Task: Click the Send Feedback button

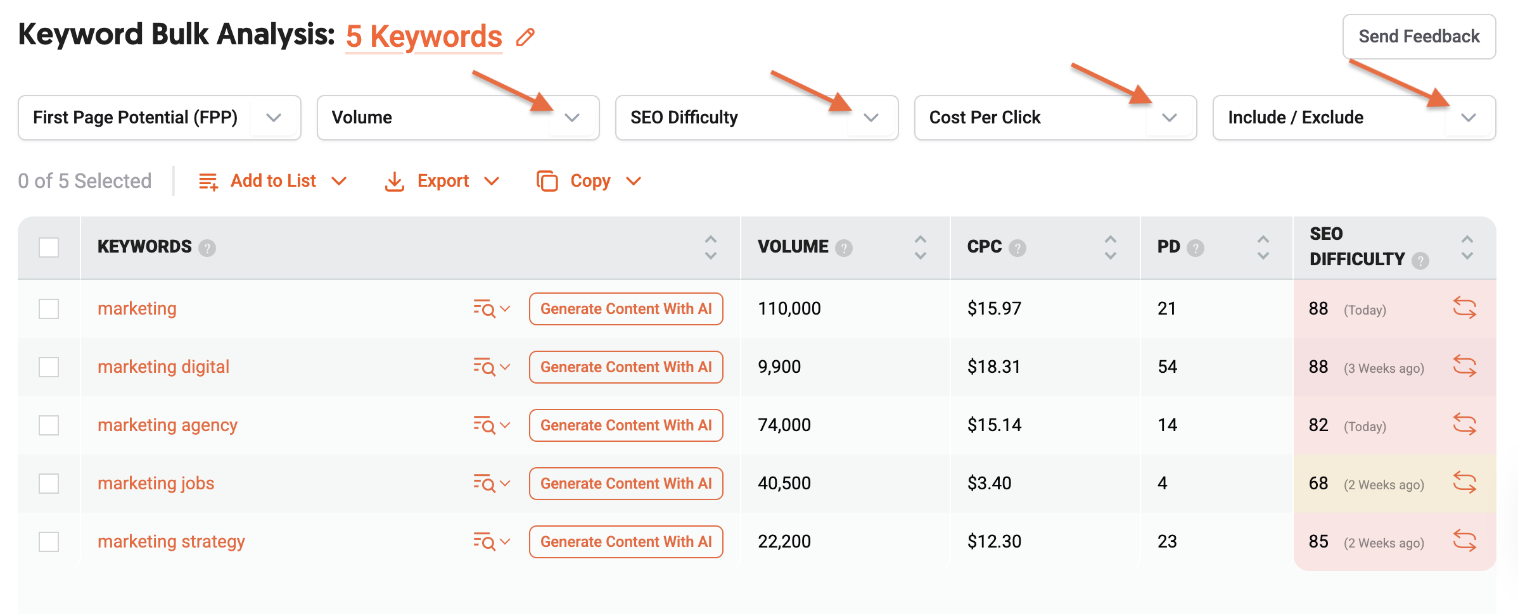Action: click(x=1419, y=37)
